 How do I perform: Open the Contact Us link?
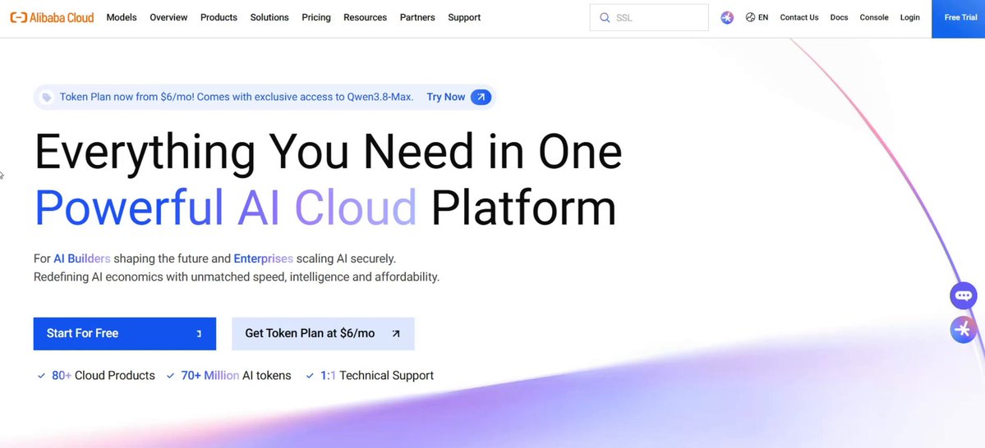(x=799, y=17)
